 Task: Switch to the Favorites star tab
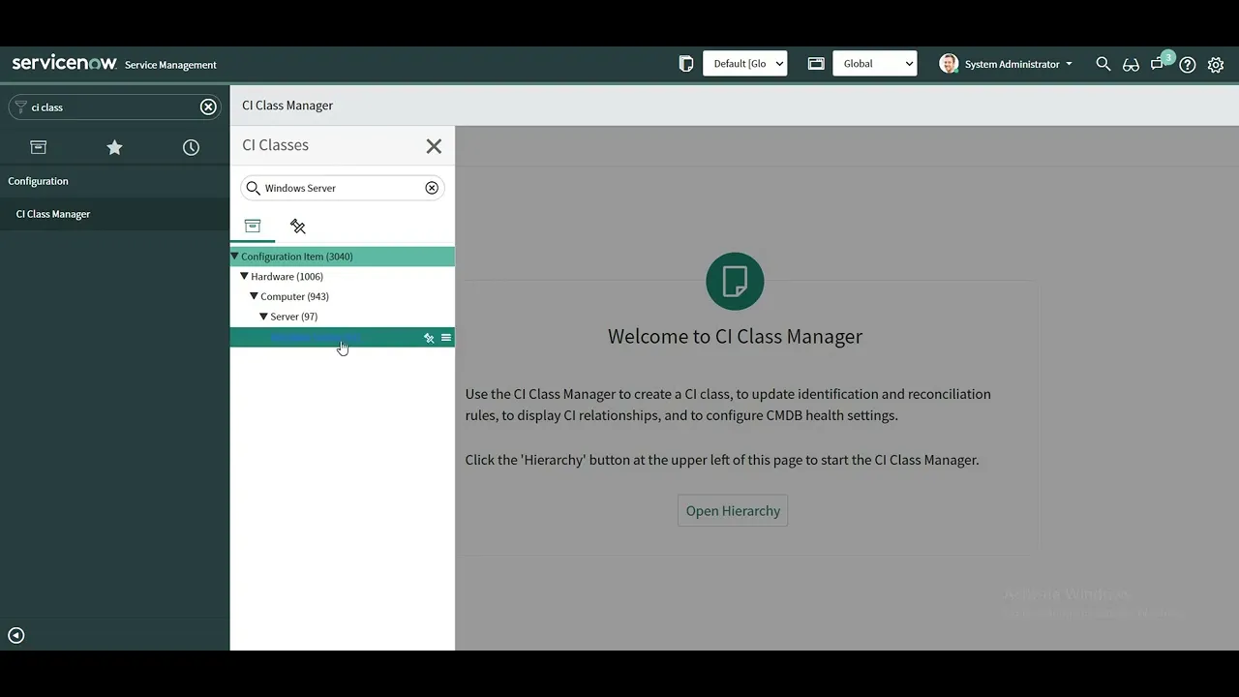[x=114, y=147]
